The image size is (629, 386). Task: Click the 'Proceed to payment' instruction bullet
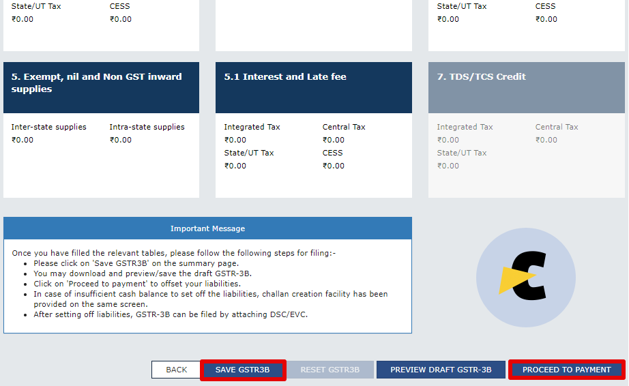coord(137,284)
